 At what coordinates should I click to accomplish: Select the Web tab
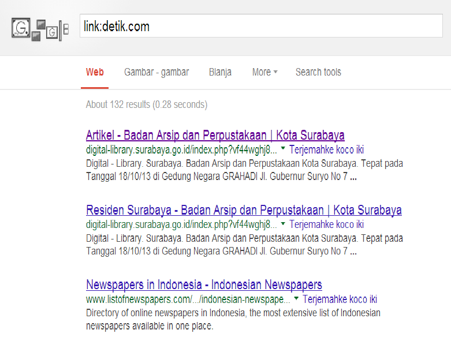[x=95, y=72]
